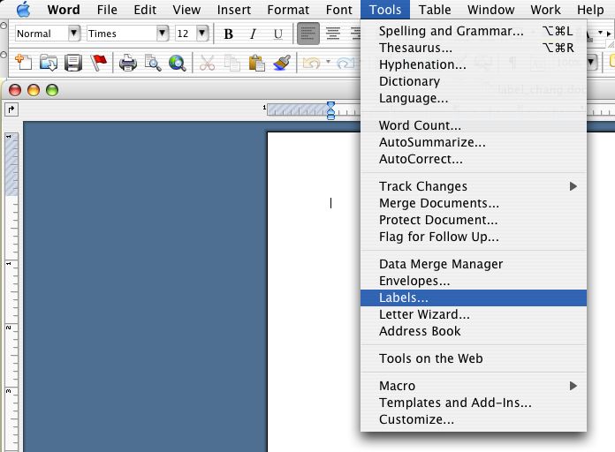This screenshot has height=452, width=615.
Task: Choose Language menu item
Action: click(474, 98)
